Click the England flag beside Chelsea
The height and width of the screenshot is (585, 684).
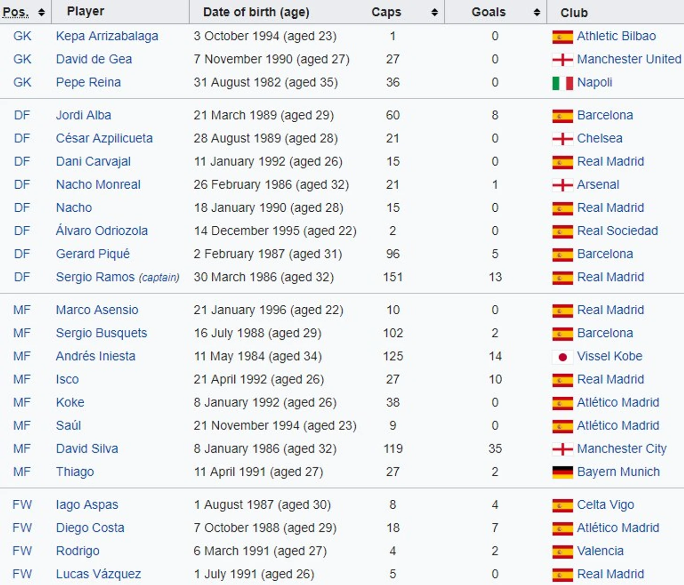pos(562,139)
